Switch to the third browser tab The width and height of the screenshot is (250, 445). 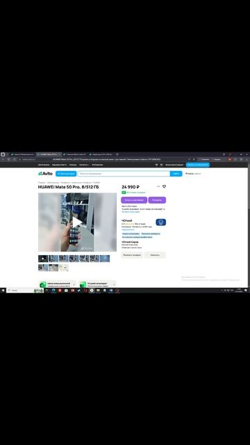tap(74, 154)
